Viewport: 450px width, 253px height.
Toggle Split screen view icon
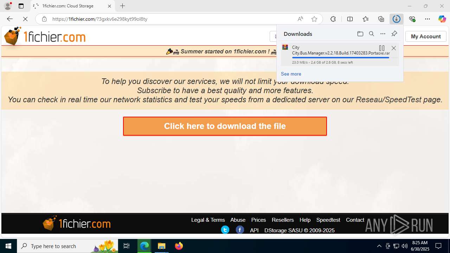pyautogui.click(x=350, y=19)
